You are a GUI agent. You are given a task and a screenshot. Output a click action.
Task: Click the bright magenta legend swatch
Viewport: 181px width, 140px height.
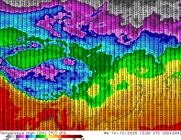(x=23, y=136)
